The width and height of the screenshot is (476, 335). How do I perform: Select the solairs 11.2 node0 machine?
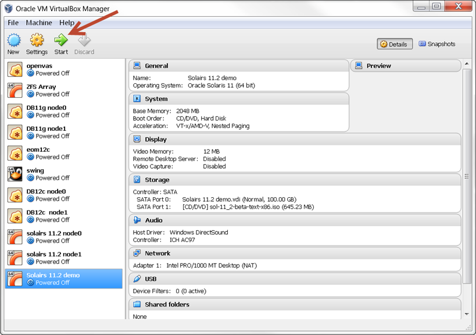(64, 237)
